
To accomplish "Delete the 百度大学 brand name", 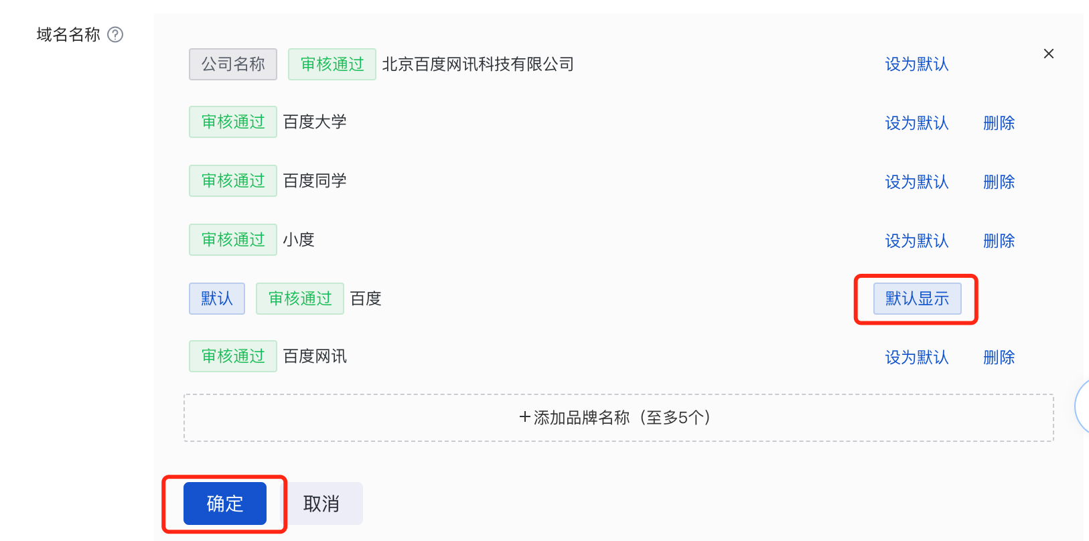I will 999,123.
